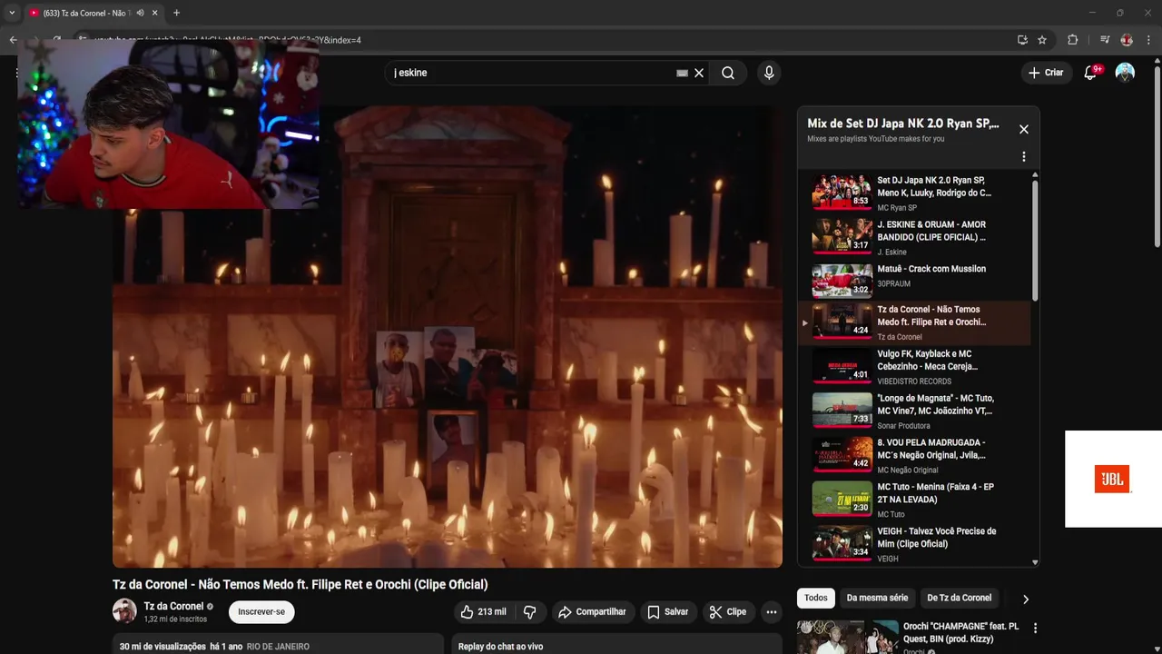Open options menu for Orochi CHAMPAGNE video
The width and height of the screenshot is (1162, 654).
1035,628
